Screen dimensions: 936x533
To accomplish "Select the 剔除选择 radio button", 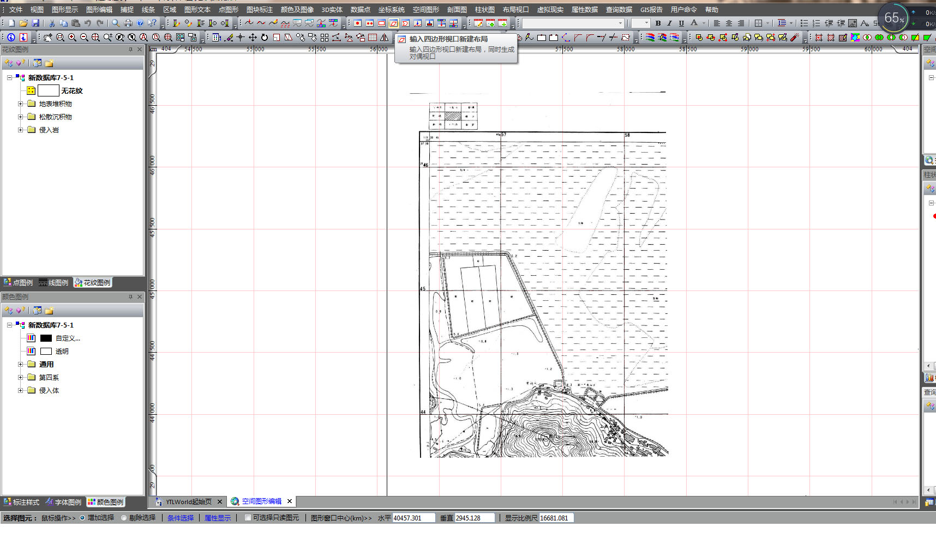I will point(124,518).
